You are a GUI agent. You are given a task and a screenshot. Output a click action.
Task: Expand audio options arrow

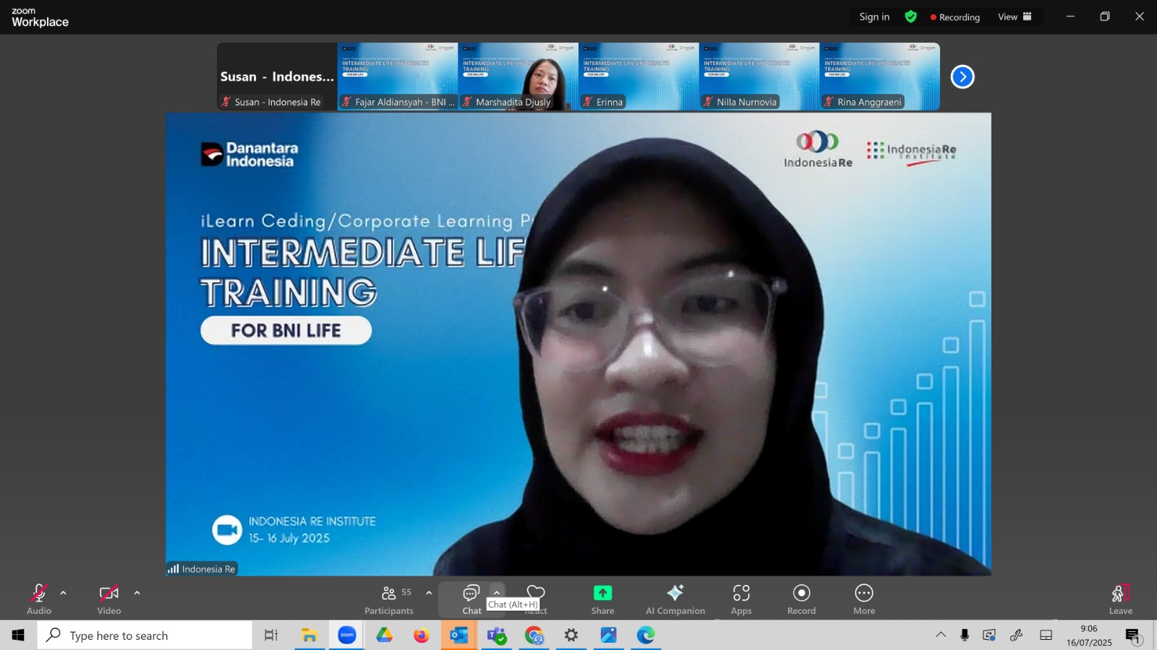click(x=64, y=593)
